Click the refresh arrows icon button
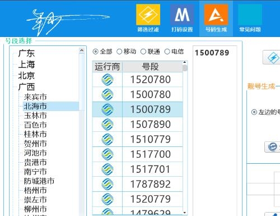The width and height of the screenshot is (280, 216). tap(273, 147)
